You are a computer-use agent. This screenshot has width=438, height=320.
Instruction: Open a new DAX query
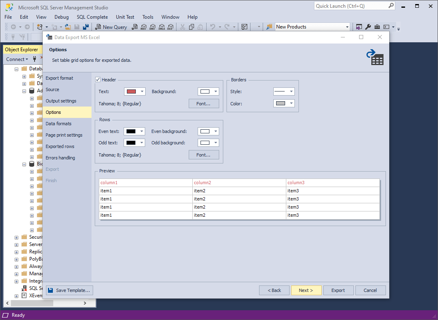(170, 27)
